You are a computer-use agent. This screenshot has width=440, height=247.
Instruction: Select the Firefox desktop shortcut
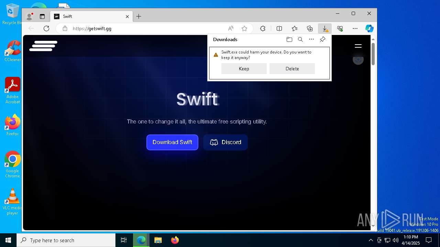[12, 125]
